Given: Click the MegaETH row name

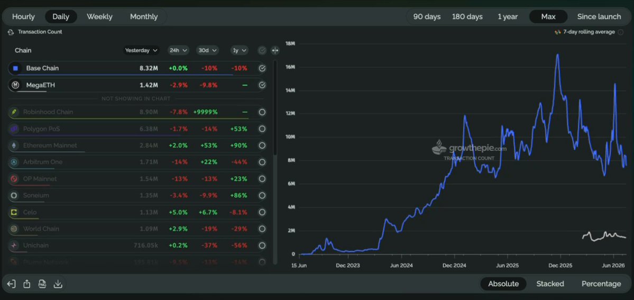Looking at the screenshot, I should [40, 85].
